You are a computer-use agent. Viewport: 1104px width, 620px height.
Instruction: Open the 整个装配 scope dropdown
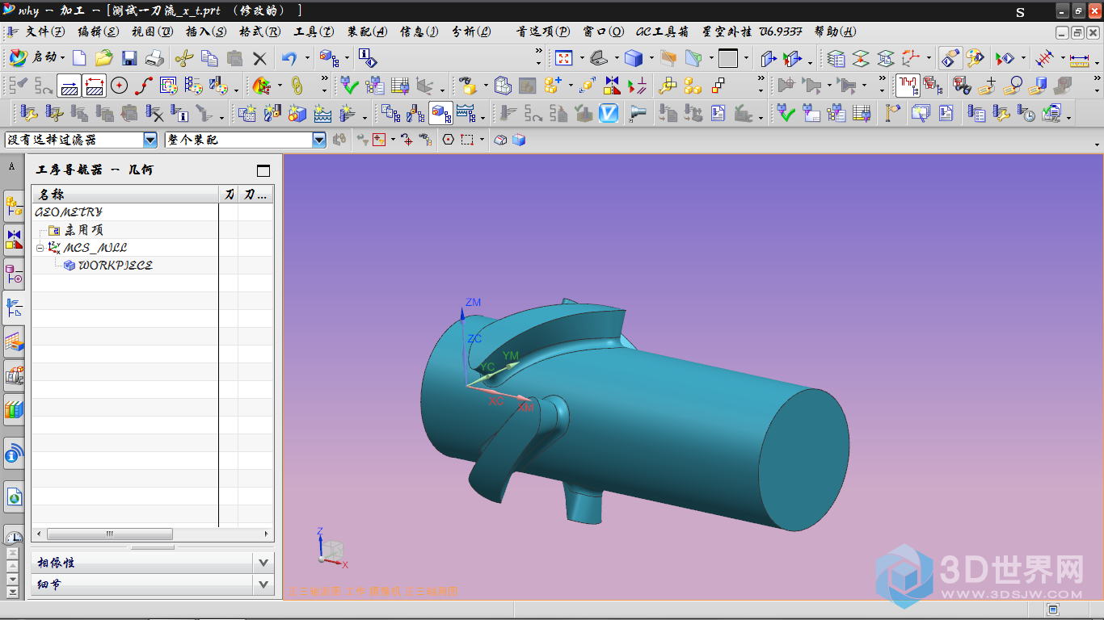point(319,140)
